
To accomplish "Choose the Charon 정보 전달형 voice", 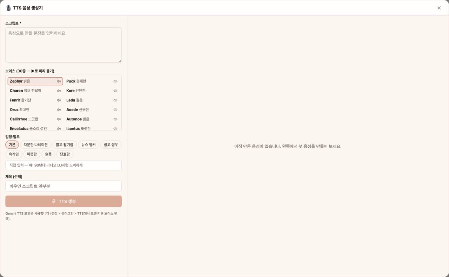I will pos(35,91).
